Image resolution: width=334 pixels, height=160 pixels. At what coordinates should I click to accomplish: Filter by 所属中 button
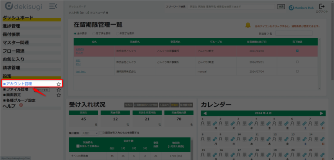pos(174,105)
